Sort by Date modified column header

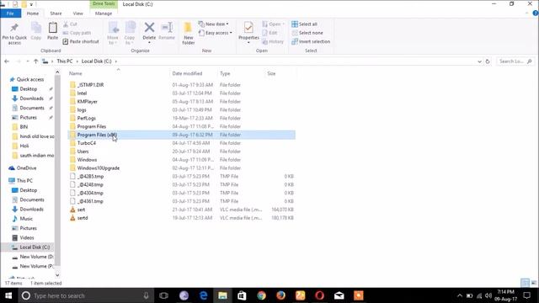click(187, 73)
